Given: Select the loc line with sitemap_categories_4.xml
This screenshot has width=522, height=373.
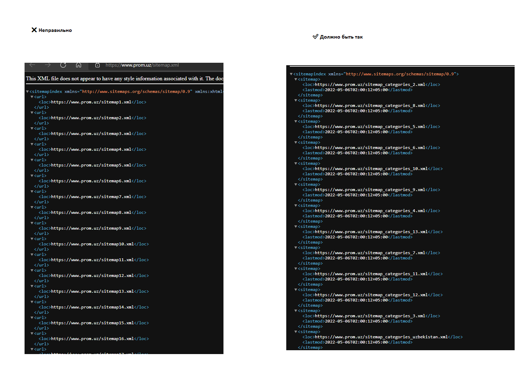Looking at the screenshot, I should click(371, 211).
